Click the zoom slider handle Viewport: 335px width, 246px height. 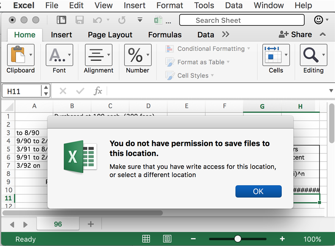[238, 239]
